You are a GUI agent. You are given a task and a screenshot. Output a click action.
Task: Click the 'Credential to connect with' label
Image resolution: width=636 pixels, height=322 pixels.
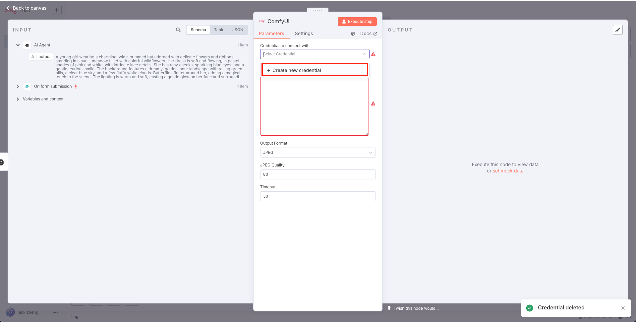[x=285, y=46]
